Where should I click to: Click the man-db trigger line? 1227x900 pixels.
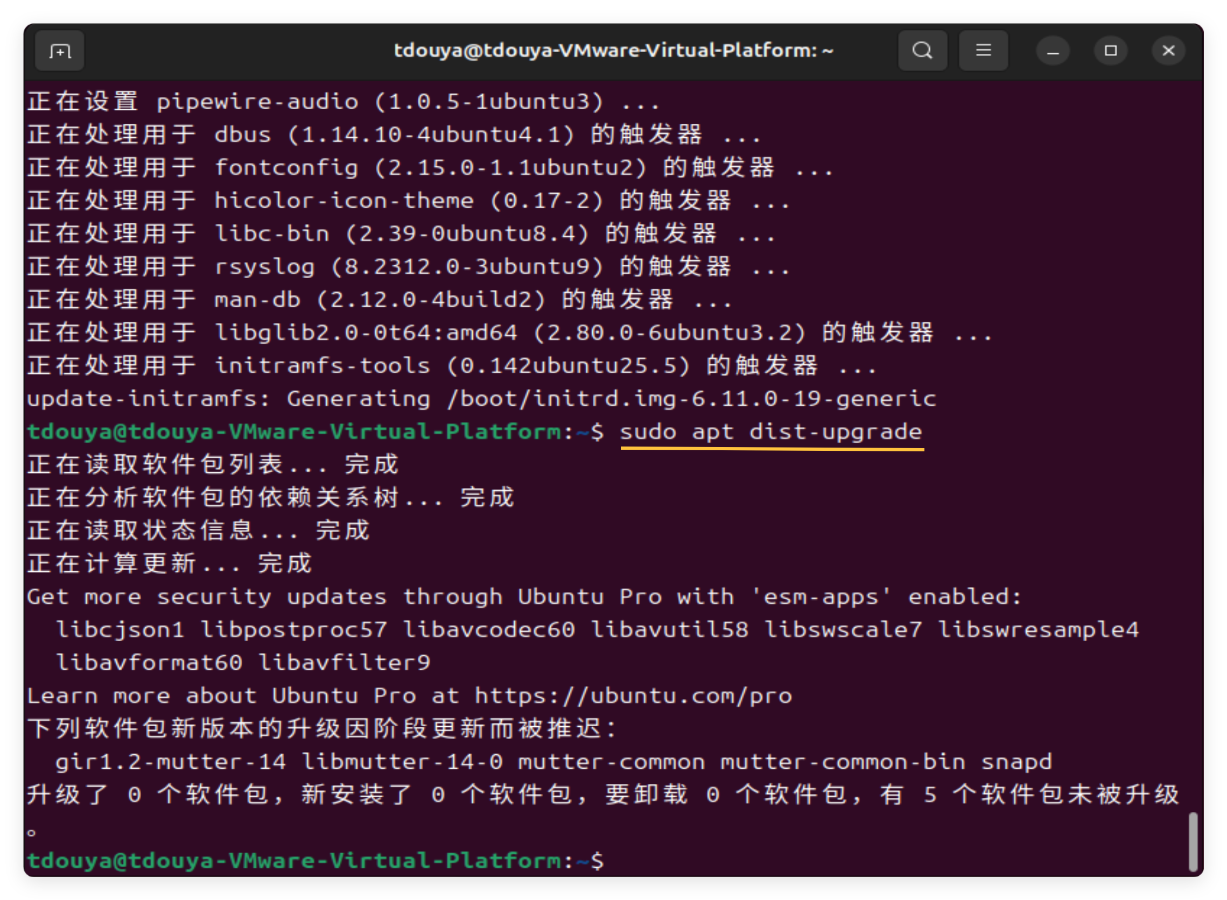380,300
